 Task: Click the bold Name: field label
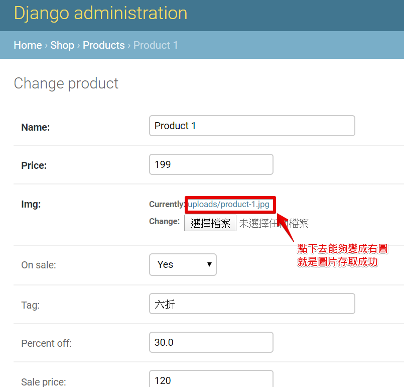point(36,127)
